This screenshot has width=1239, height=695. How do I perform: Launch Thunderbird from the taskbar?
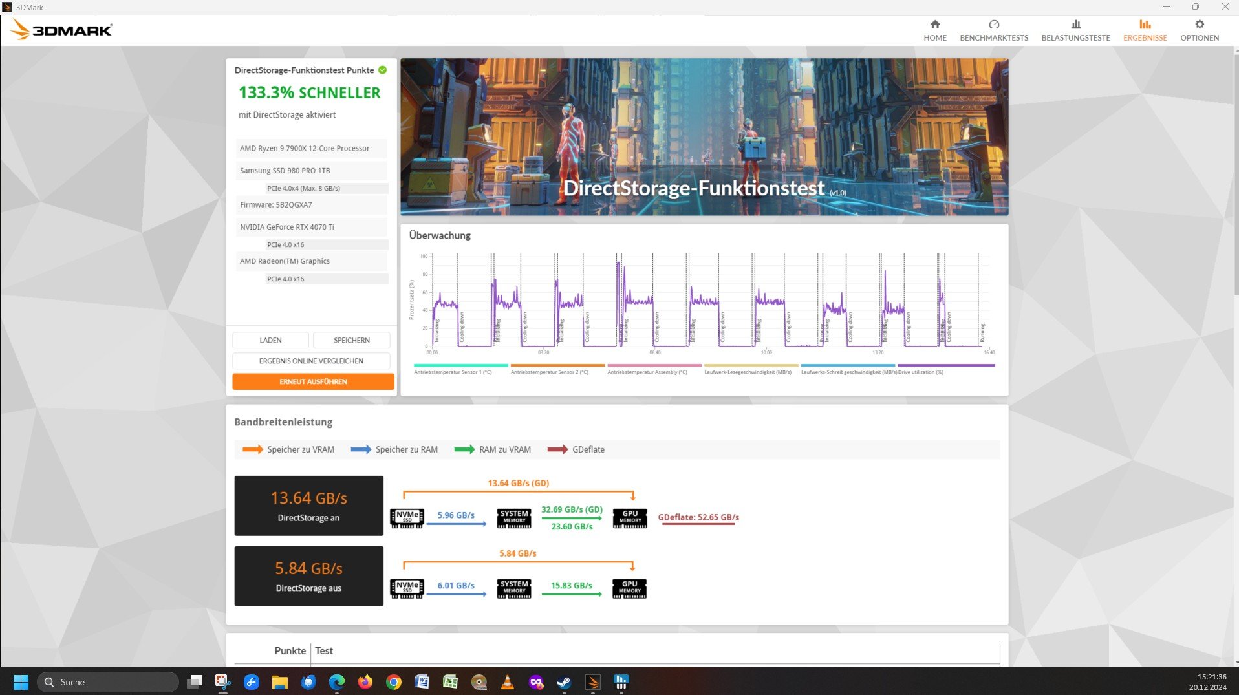pos(308,681)
